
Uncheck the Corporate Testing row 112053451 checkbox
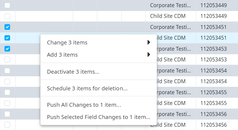7,27
